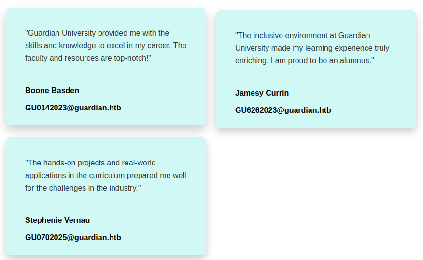The height and width of the screenshot is (260, 423).
Task: Click the word "real-world" in Stephenie's quote
Action: [138, 163]
